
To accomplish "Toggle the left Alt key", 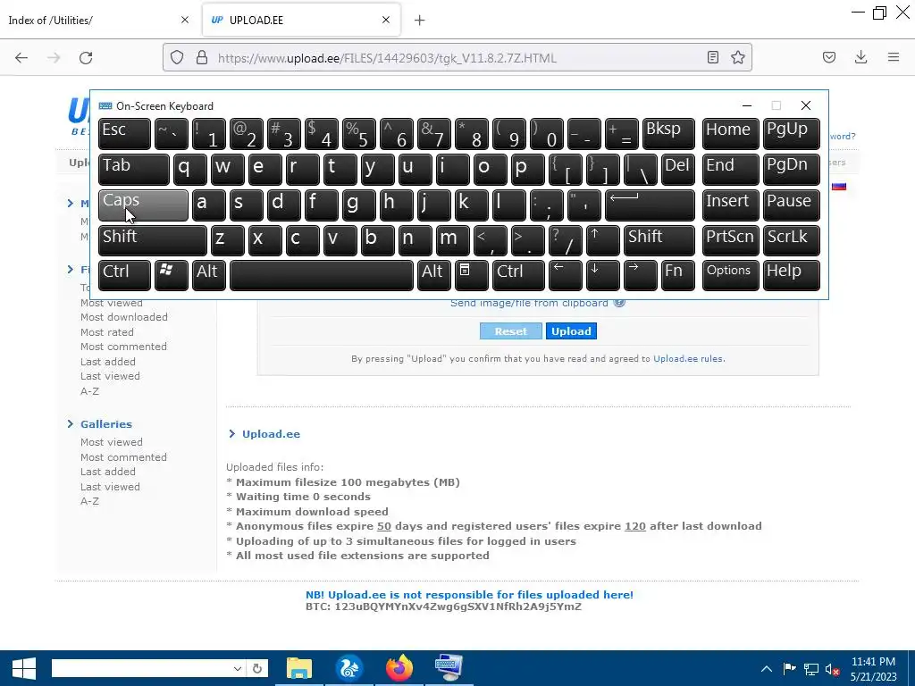I will tap(207, 275).
